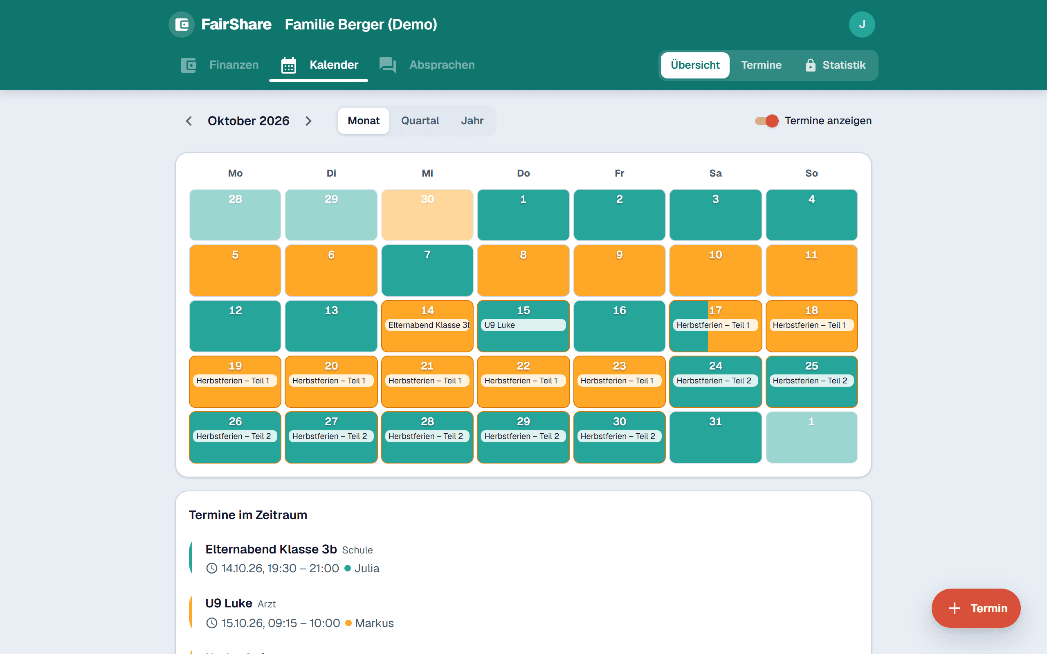1047x654 pixels.
Task: Open the Elternabend Klasse 3b list entry
Action: point(523,558)
